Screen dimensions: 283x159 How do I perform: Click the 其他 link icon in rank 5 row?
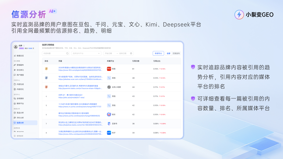(109, 105)
